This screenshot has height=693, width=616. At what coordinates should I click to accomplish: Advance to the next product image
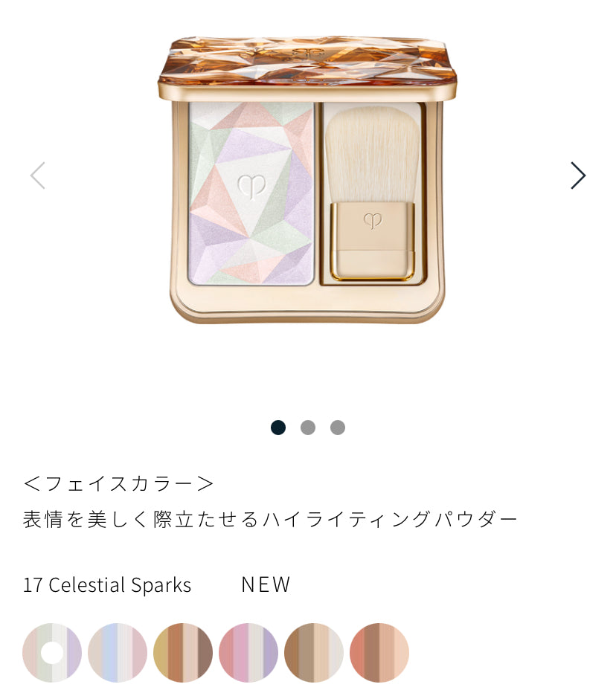click(578, 175)
